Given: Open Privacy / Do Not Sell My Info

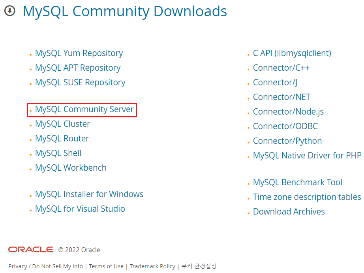Looking at the screenshot, I should click(x=45, y=266).
